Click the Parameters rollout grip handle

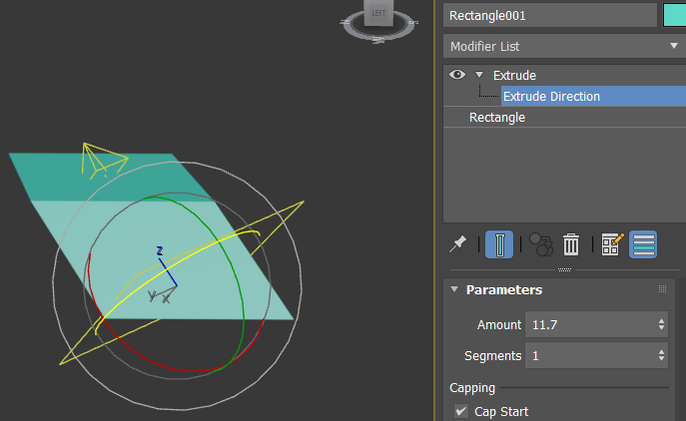click(x=663, y=289)
